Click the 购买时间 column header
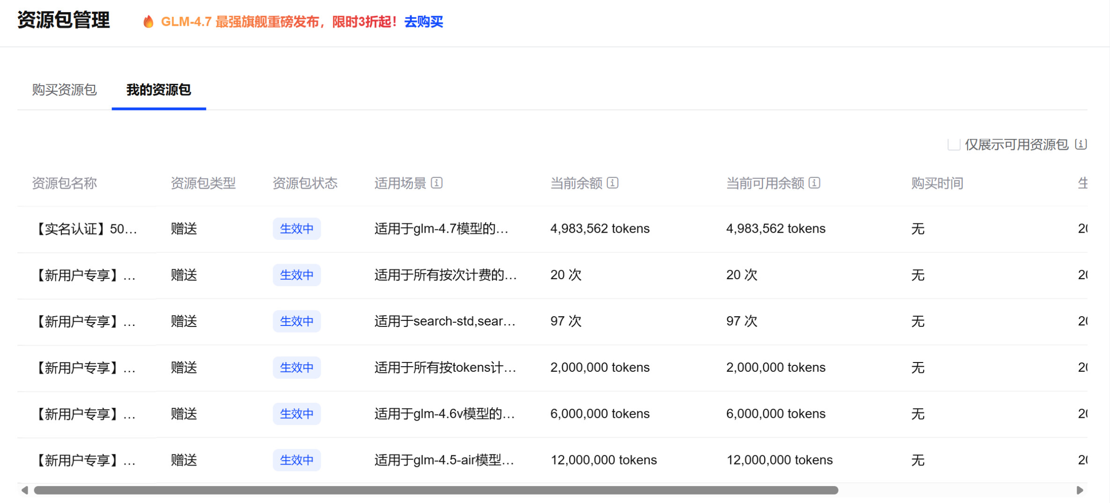Viewport: 1110px width, 503px height. [x=937, y=183]
